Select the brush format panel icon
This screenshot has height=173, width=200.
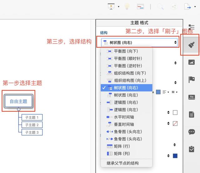tap(191, 45)
